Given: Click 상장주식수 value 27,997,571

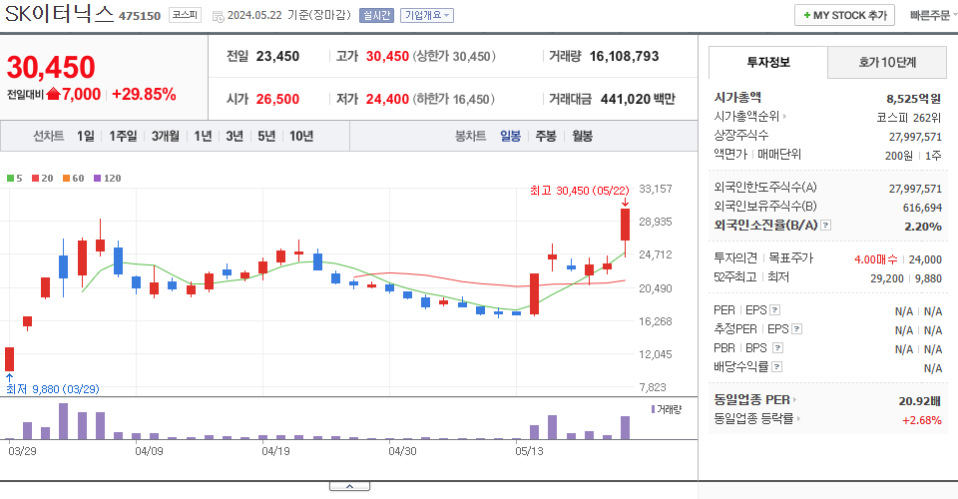Looking at the screenshot, I should coord(915,137).
